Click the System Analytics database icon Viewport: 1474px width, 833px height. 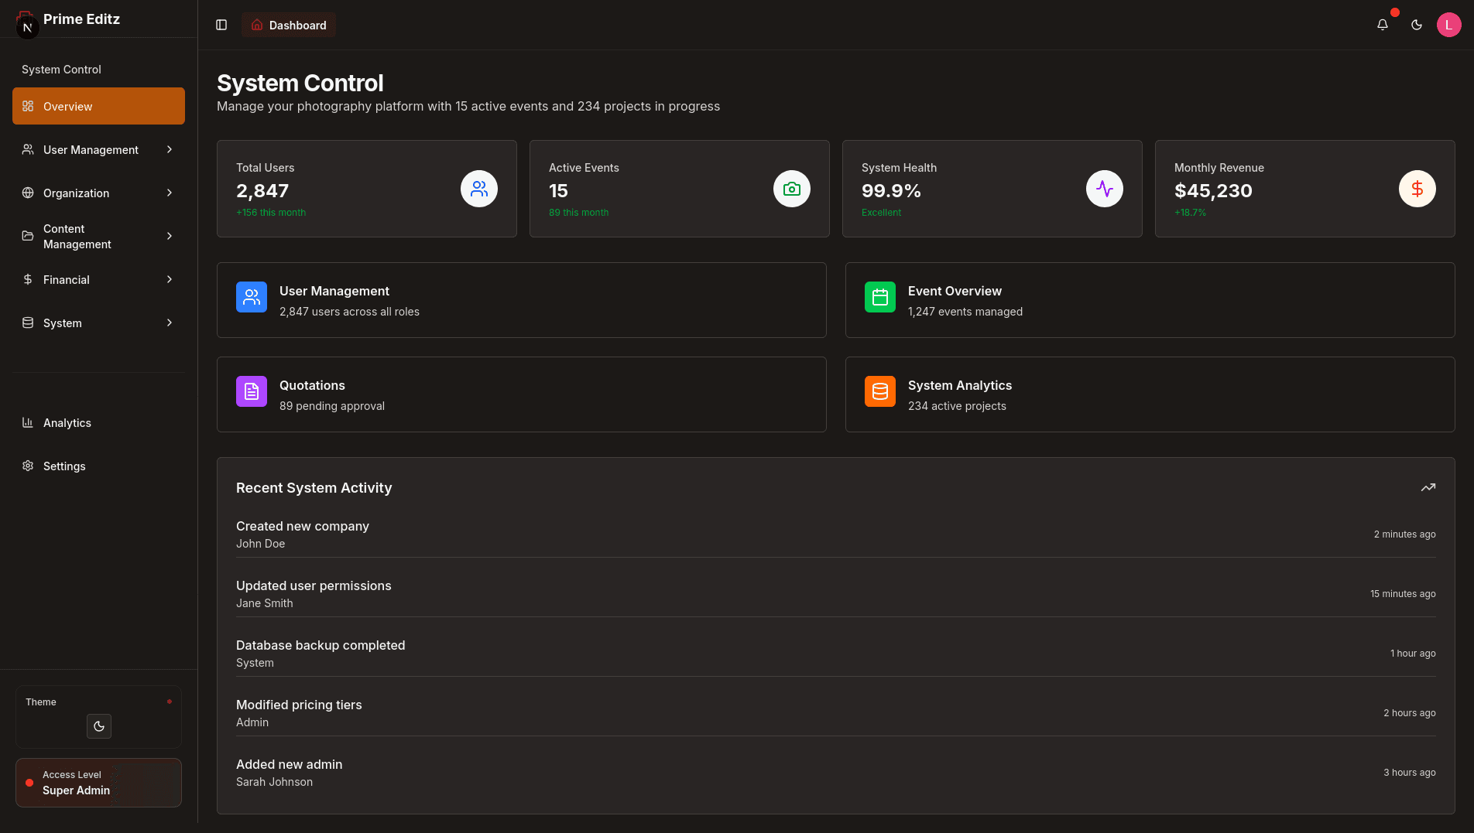tap(879, 391)
